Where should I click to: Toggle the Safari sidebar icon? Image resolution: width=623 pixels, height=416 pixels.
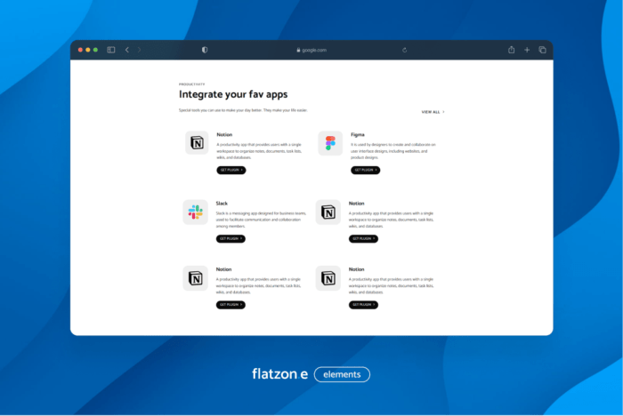(x=111, y=50)
